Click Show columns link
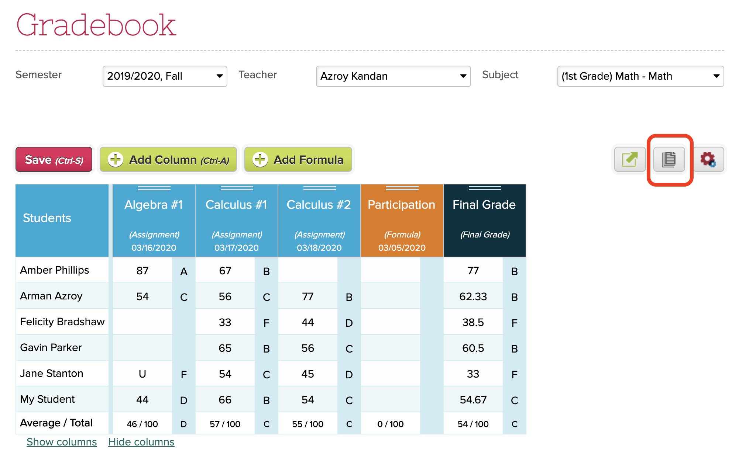The height and width of the screenshot is (458, 739). 62,442
